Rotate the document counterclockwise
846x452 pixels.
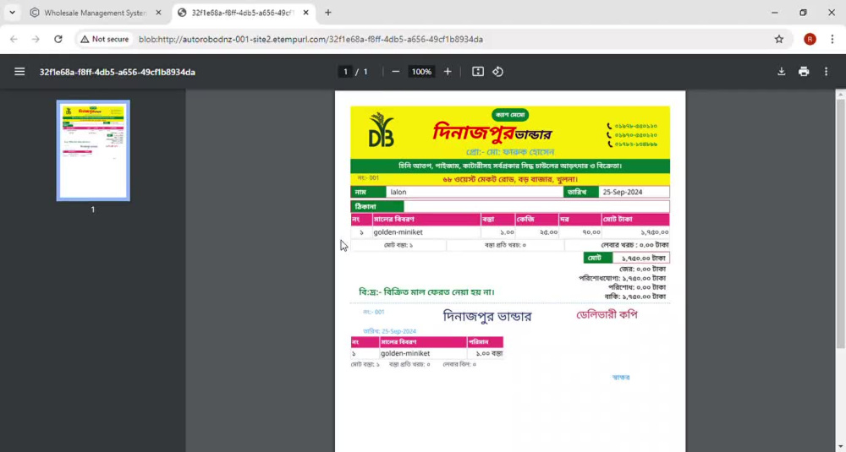tap(497, 72)
